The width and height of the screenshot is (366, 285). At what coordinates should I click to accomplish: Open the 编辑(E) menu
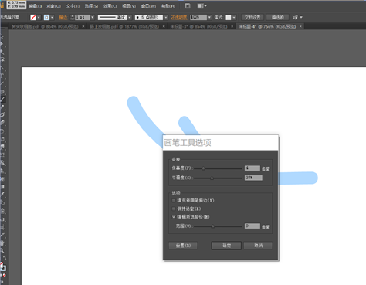coord(35,6)
